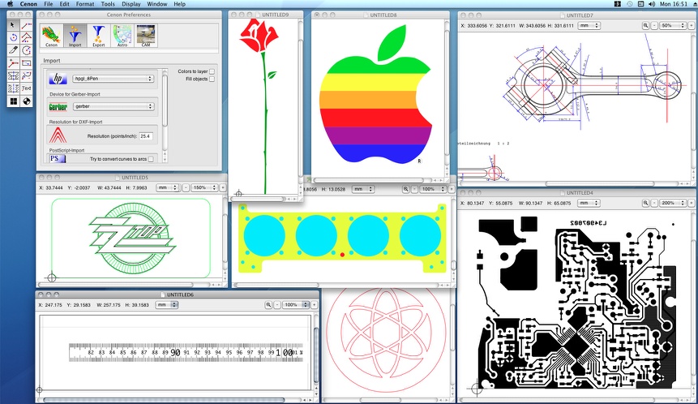Open the Export preferences pane
This screenshot has height=404, width=698.
click(98, 34)
